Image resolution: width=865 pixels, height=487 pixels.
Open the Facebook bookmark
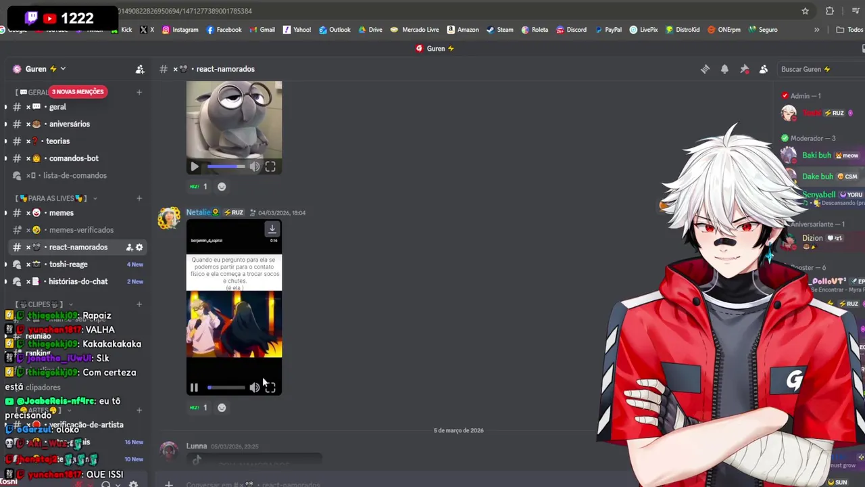pyautogui.click(x=224, y=30)
